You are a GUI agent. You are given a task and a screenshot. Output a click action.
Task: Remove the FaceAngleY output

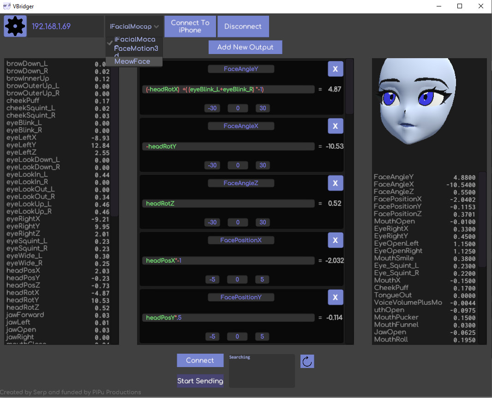pos(336,68)
